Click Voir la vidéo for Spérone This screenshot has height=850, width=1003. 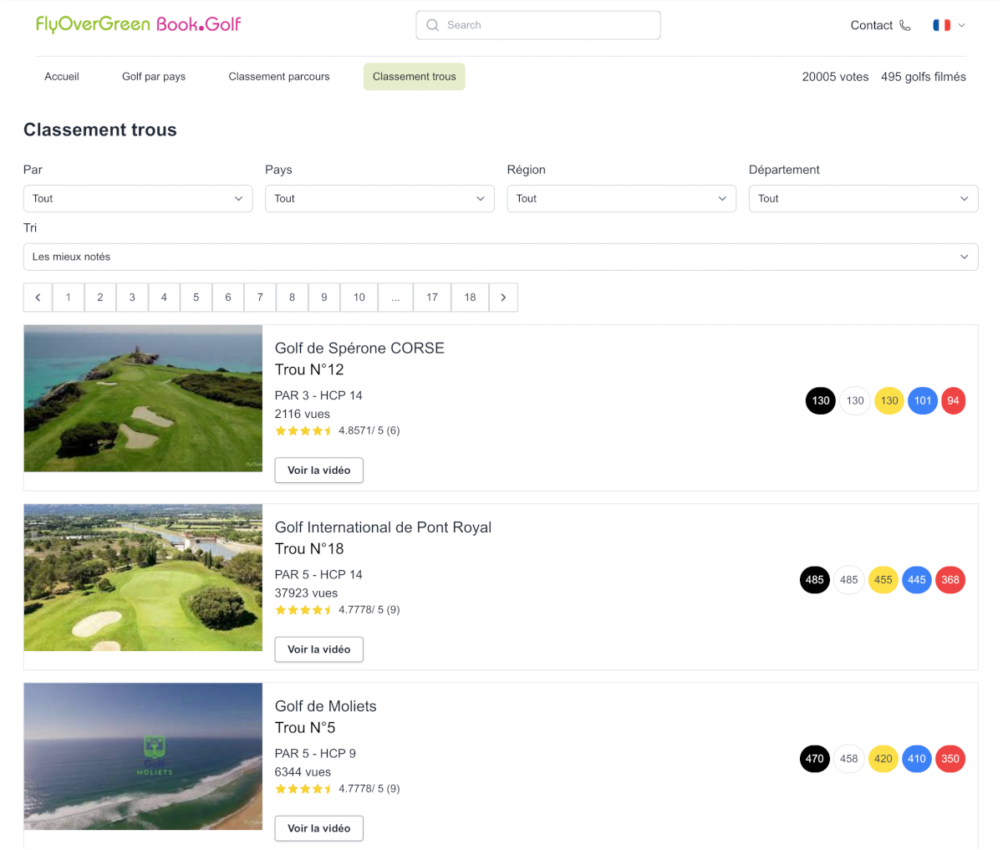[319, 470]
